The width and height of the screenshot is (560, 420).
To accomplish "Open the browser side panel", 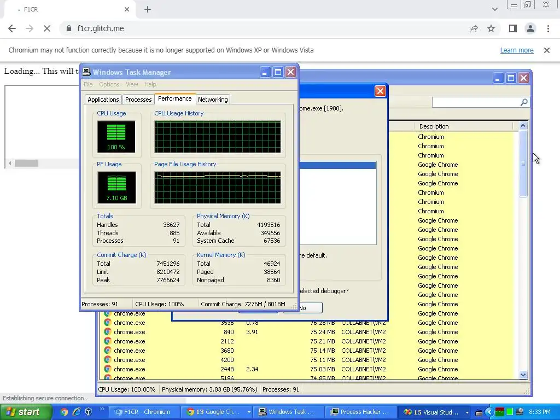I will (513, 28).
